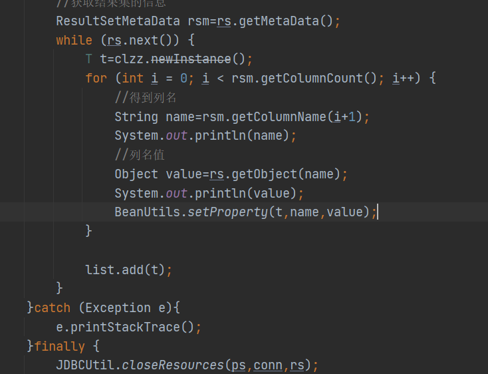488x374 pixels.
Task: Click the ResultSetMetaData type name
Action: (x=118, y=21)
